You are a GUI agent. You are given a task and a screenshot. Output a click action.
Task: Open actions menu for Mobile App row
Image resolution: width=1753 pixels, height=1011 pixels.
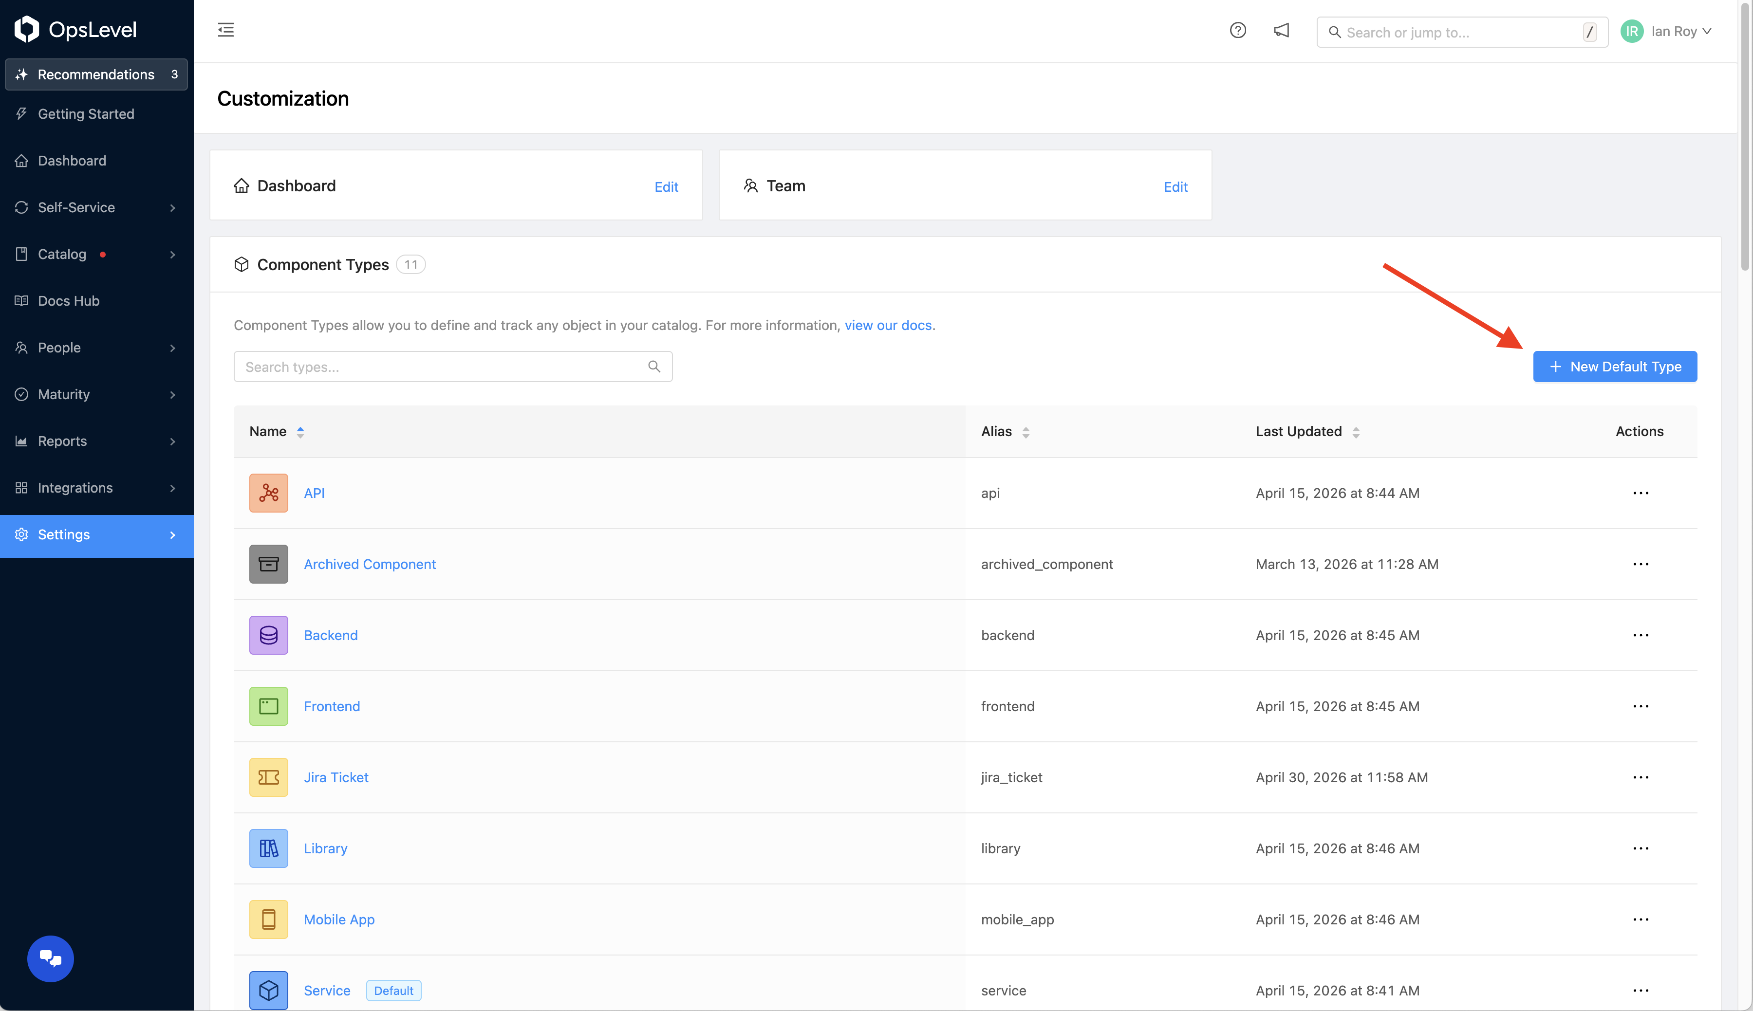(1641, 919)
